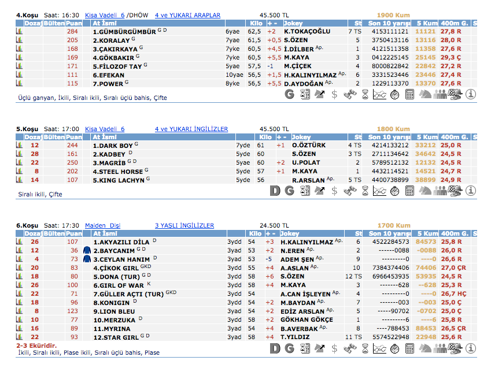The width and height of the screenshot is (491, 368).
Task: Click 'At İsmi' column header in race 4
Action: pyautogui.click(x=104, y=23)
